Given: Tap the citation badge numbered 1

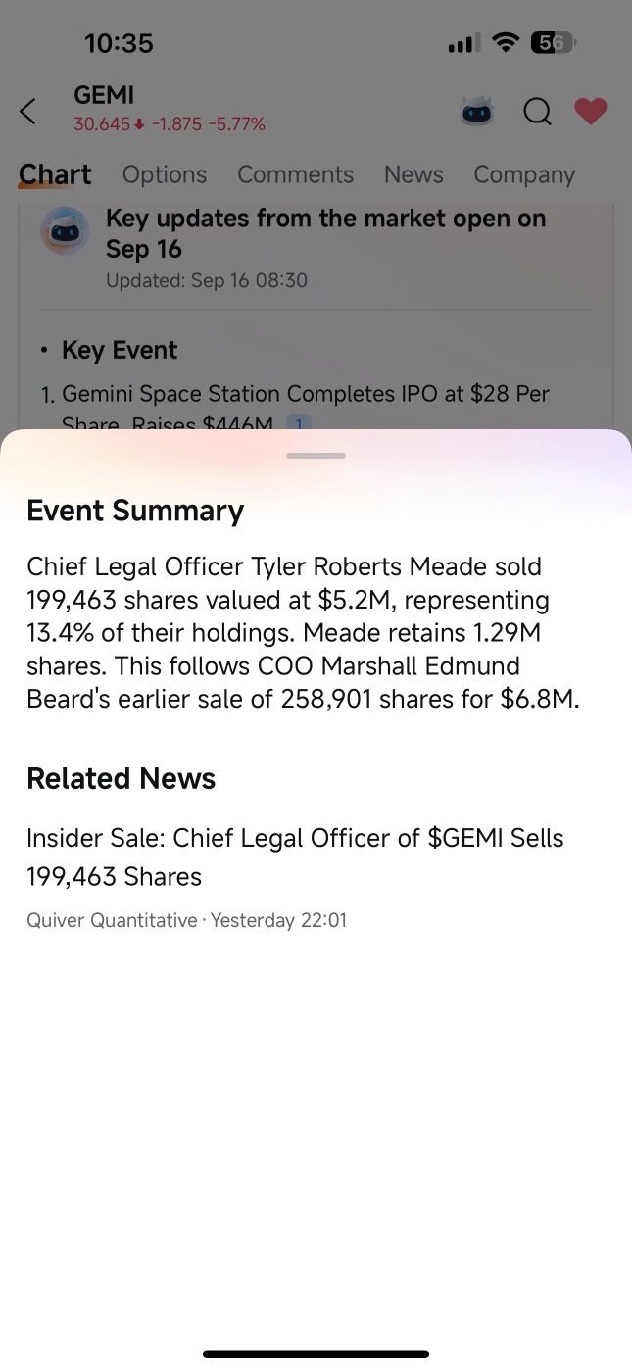Looking at the screenshot, I should click(299, 423).
